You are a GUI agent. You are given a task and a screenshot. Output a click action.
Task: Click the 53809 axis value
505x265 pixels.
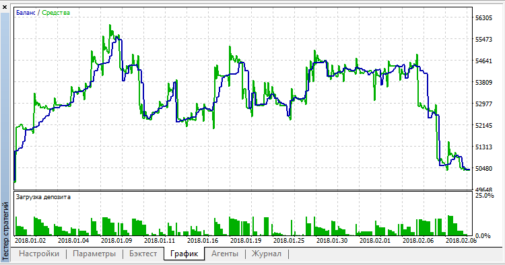(483, 82)
